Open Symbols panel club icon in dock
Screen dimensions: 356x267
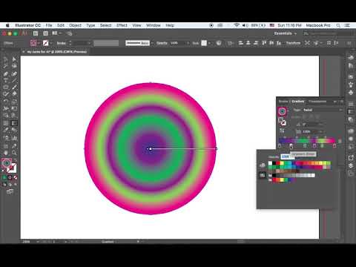[351, 93]
